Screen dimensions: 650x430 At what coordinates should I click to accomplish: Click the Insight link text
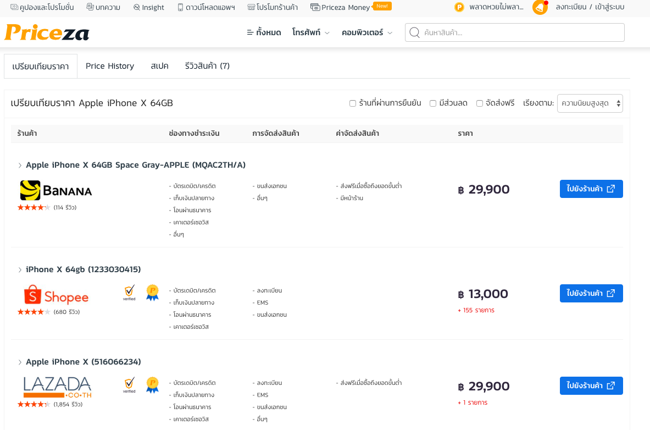coord(153,8)
